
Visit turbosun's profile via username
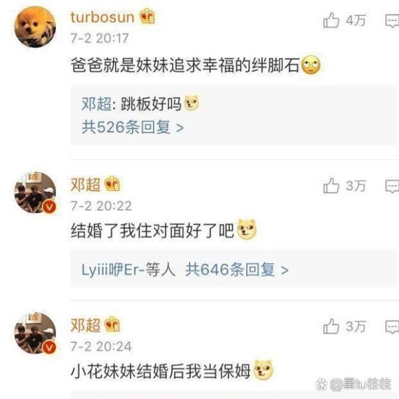point(102,17)
